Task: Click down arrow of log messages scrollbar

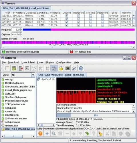Action: pos(134,111)
